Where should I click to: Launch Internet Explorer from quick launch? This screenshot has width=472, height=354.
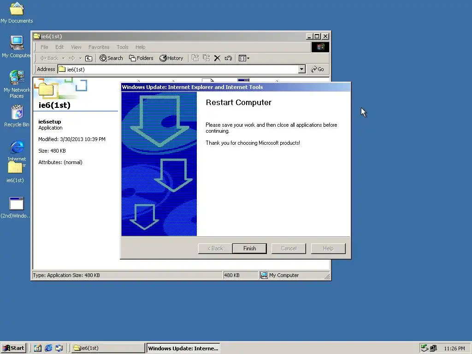[x=48, y=348]
